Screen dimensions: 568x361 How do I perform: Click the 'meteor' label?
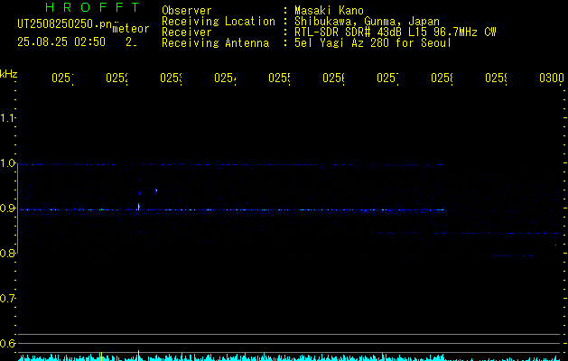[x=131, y=29]
